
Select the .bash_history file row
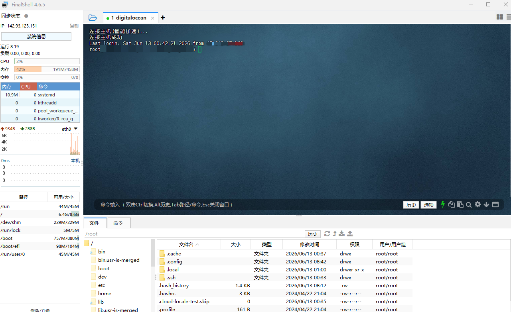point(285,285)
